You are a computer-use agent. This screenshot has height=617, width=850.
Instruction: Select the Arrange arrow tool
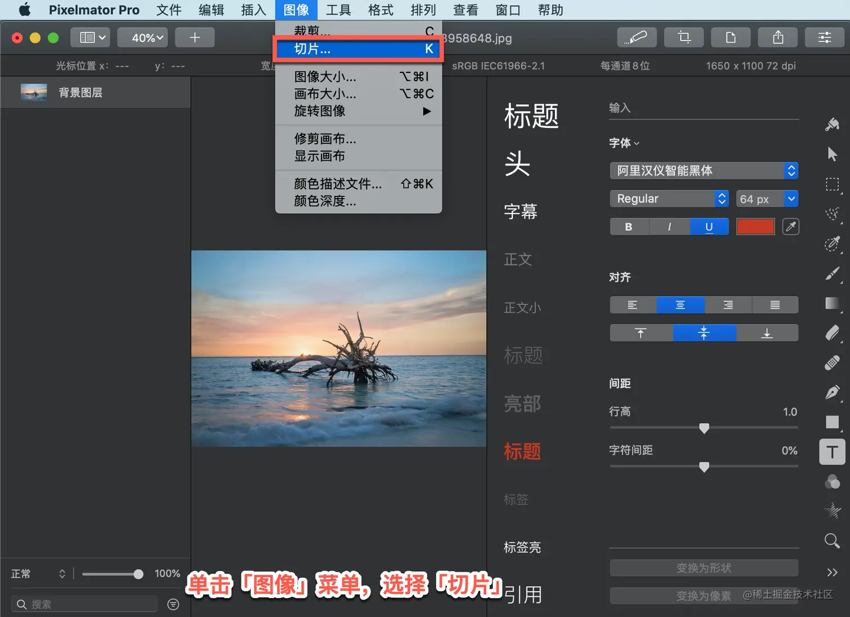click(833, 154)
